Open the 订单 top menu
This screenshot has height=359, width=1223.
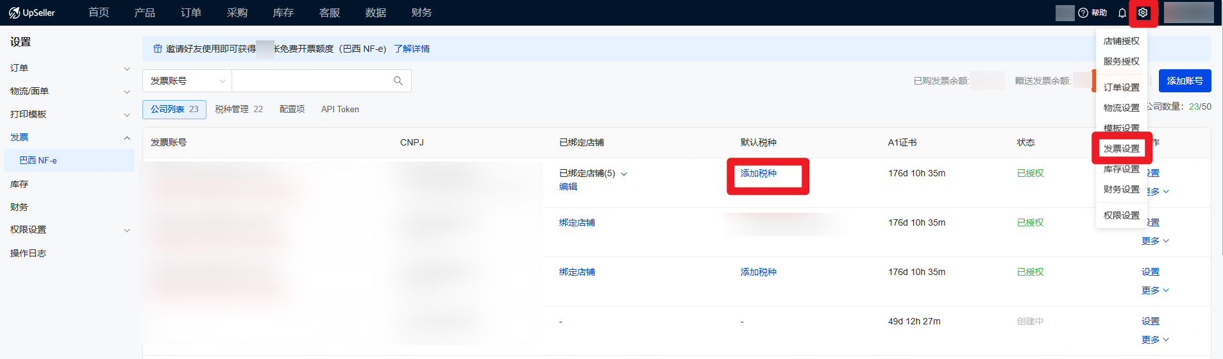point(191,13)
